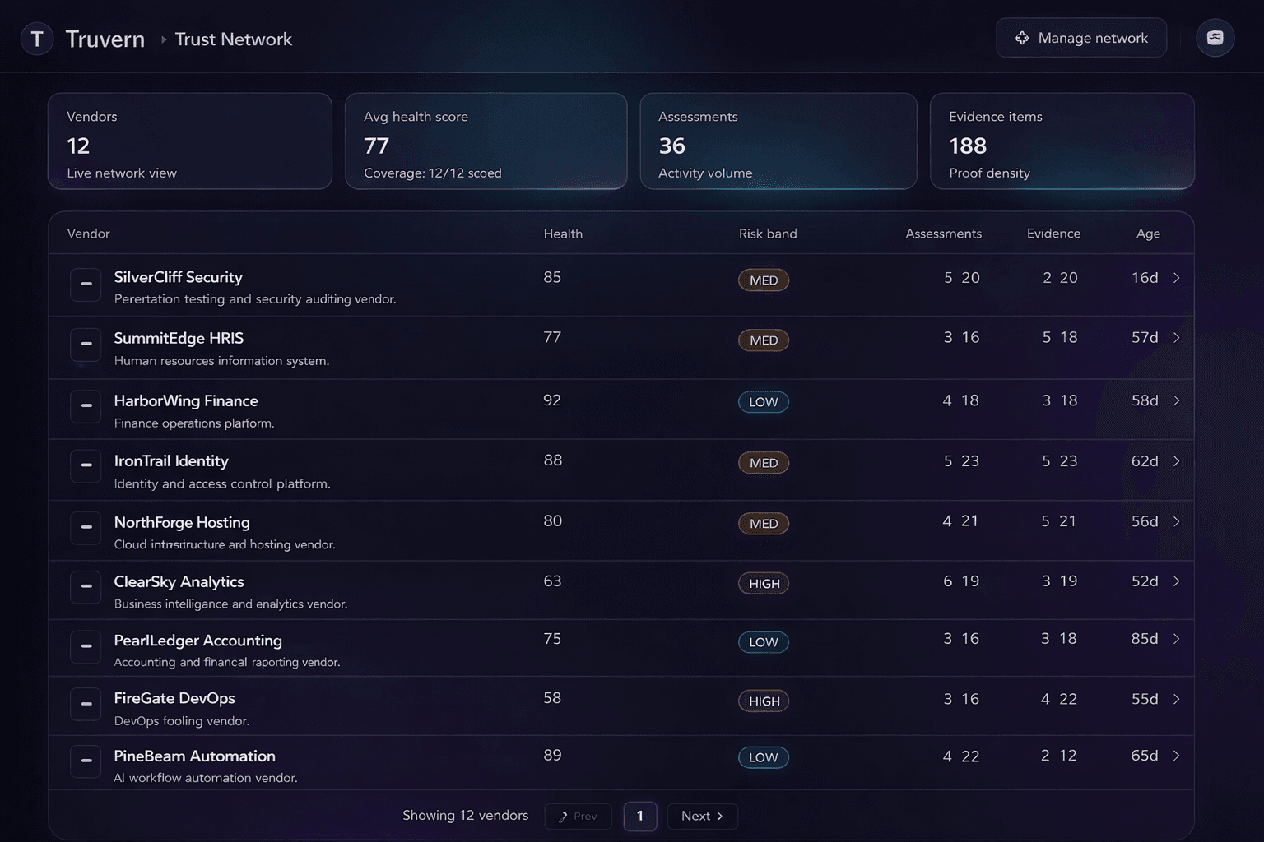
Task: Toggle the LOW risk badge on HarborWing Finance
Action: 763,402
